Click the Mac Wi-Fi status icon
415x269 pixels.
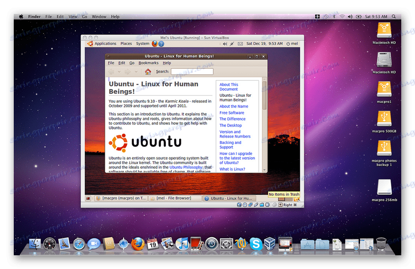tap(342, 17)
